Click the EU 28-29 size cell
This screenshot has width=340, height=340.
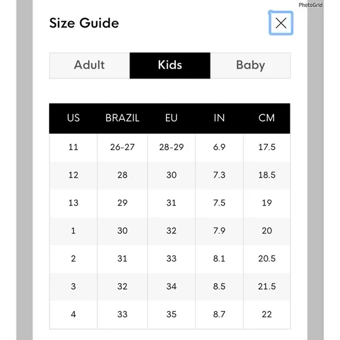[x=171, y=147]
